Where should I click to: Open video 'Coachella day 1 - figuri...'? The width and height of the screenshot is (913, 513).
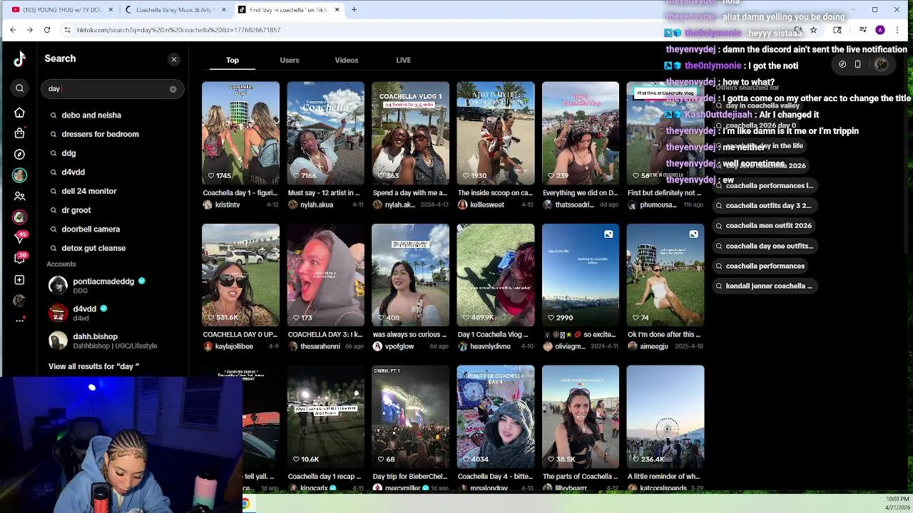tap(240, 133)
